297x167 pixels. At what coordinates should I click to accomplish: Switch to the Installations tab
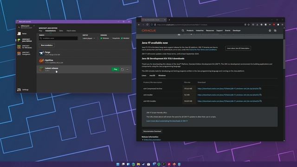point(51,31)
